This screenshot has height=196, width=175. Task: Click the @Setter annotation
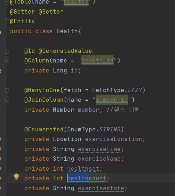pos(51,12)
